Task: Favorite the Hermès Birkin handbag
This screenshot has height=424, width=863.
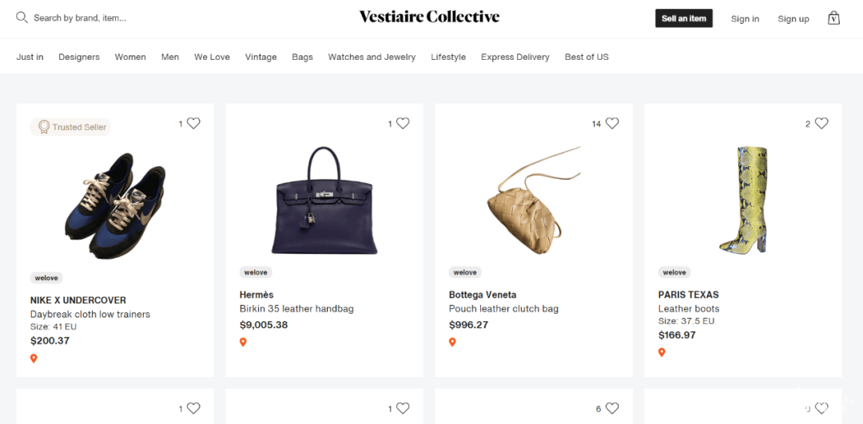Action: click(x=403, y=123)
